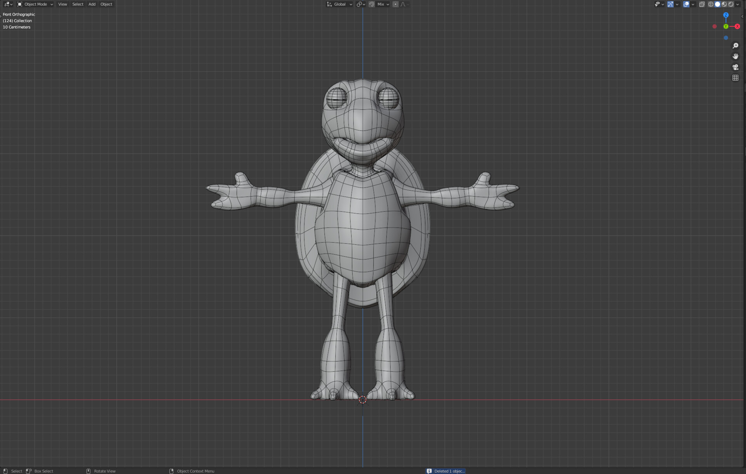This screenshot has width=746, height=474.
Task: Select the Zoom icon in the viewport sidebar
Action: [736, 45]
